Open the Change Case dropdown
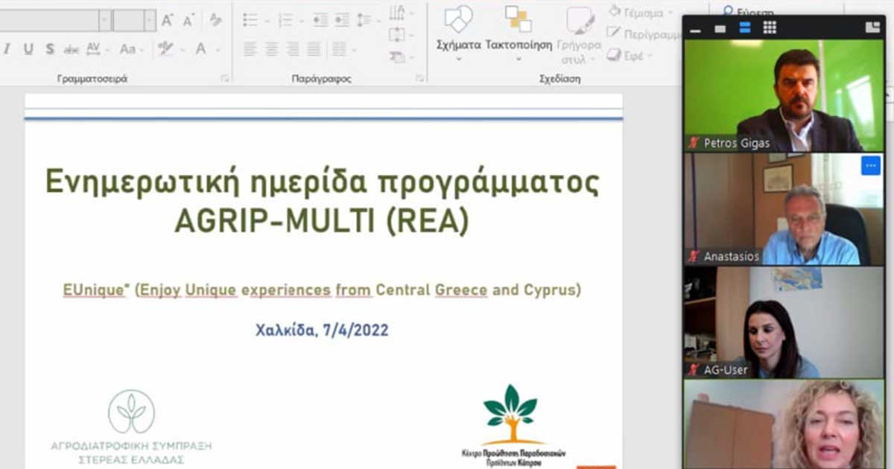 [x=133, y=49]
